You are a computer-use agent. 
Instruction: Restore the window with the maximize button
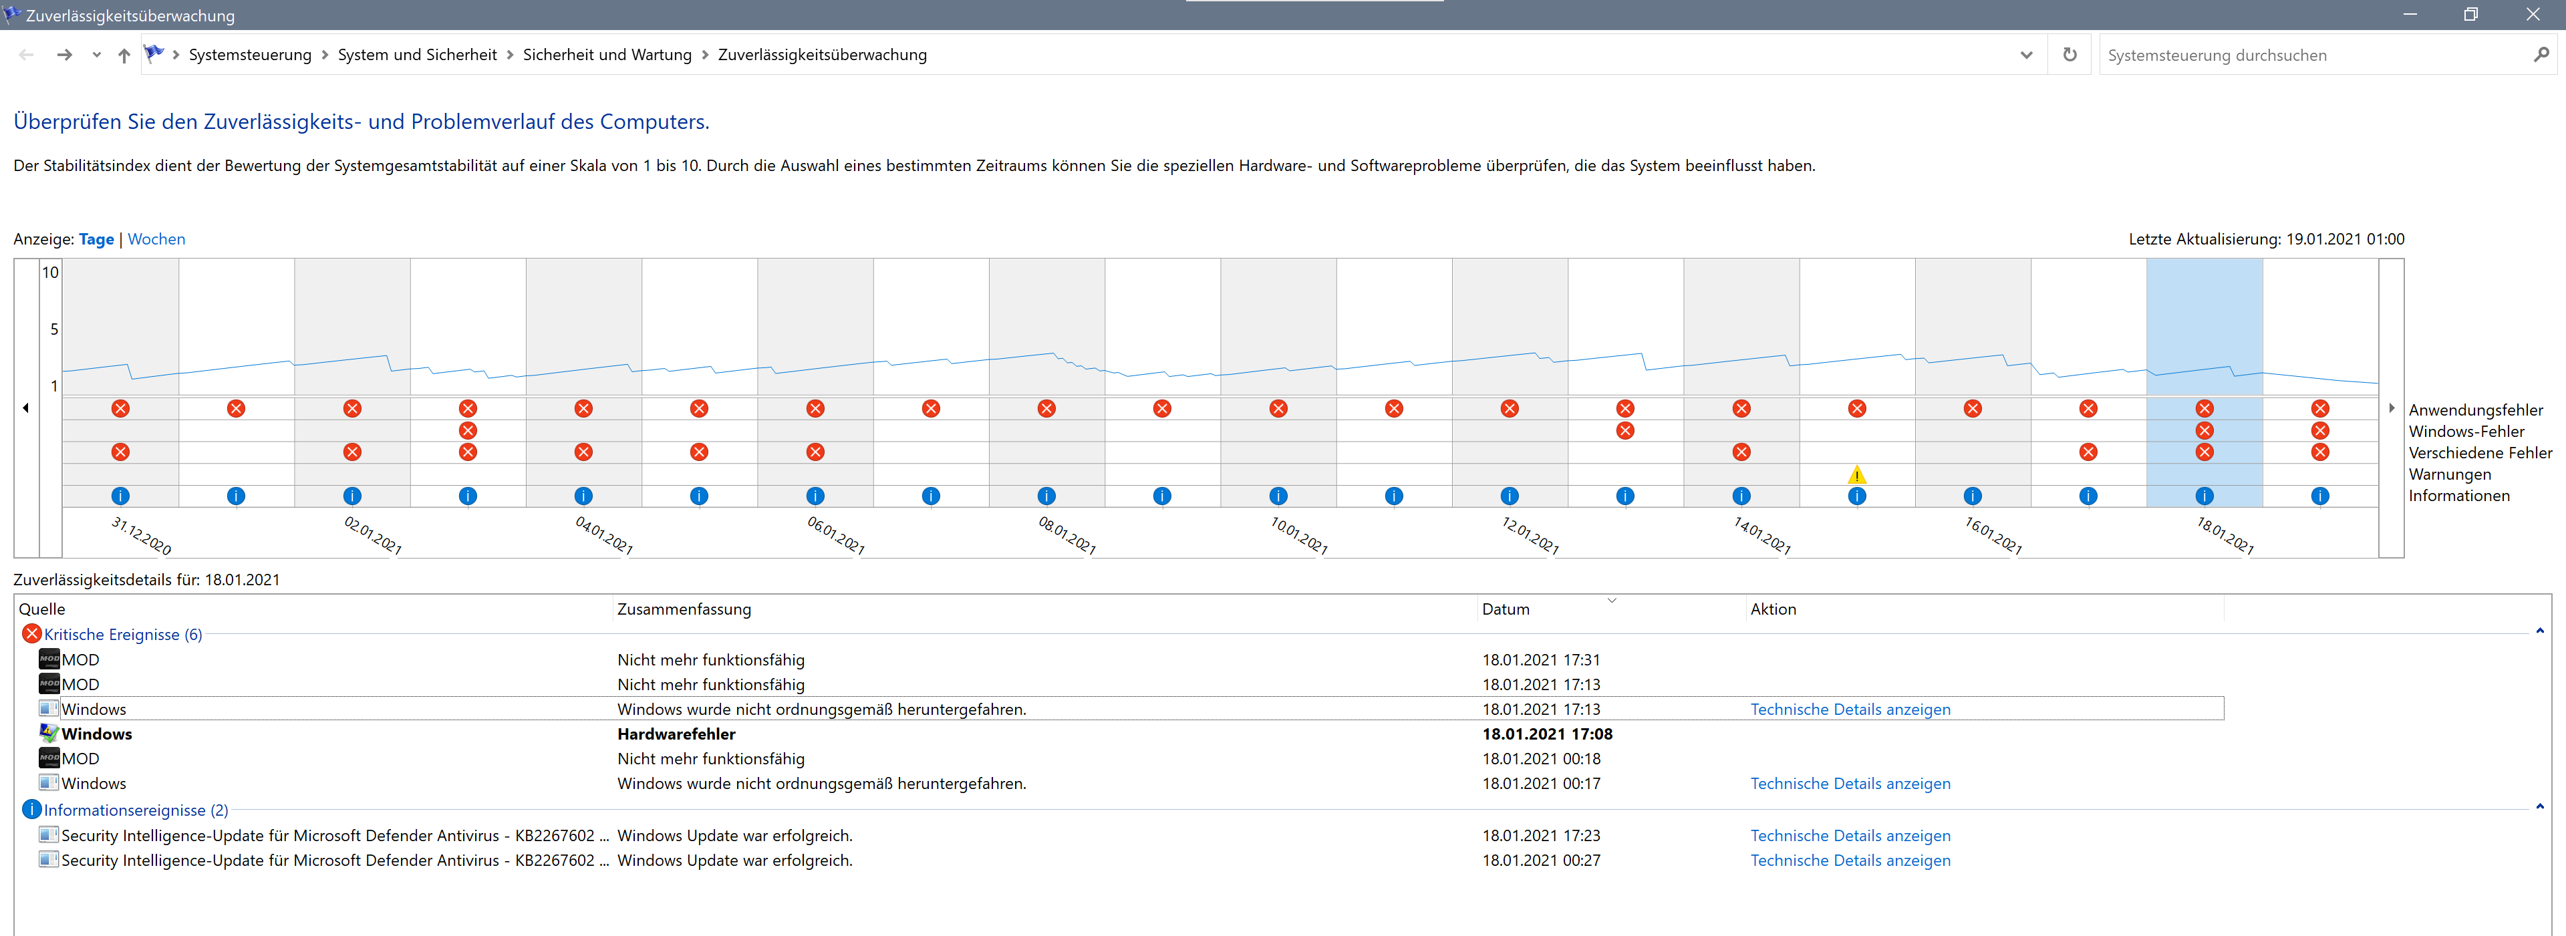[2471, 14]
